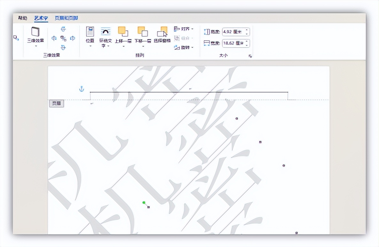Increase 高度 using the up stepper arrow
The image size is (379, 247).
pyautogui.click(x=247, y=30)
